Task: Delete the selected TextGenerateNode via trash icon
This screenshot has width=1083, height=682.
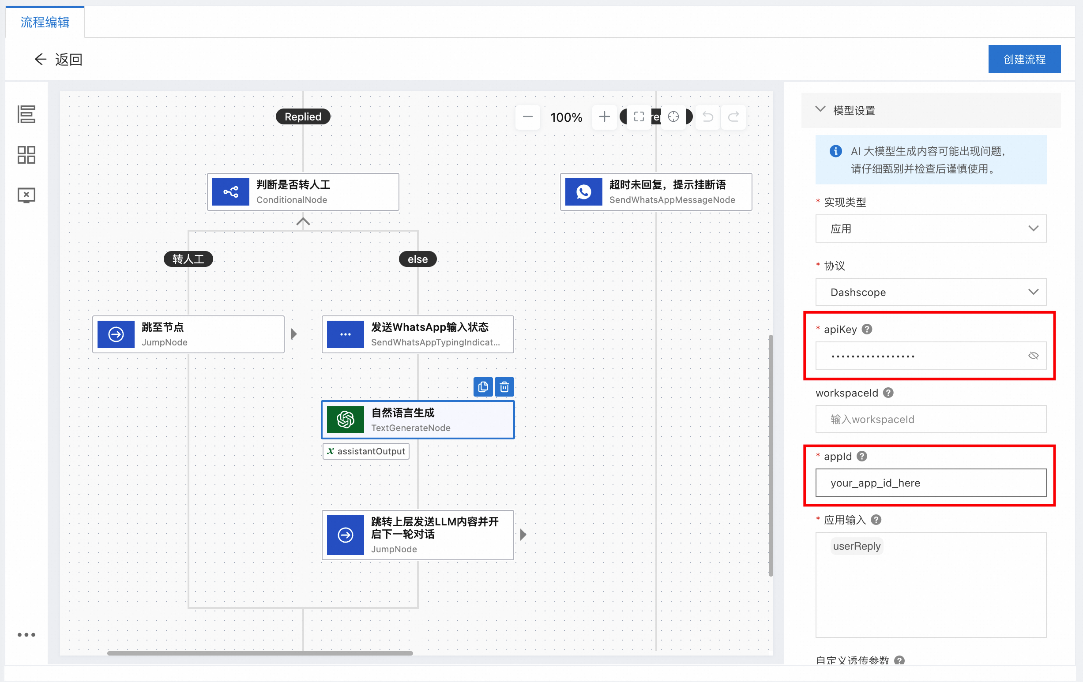Action: 504,387
